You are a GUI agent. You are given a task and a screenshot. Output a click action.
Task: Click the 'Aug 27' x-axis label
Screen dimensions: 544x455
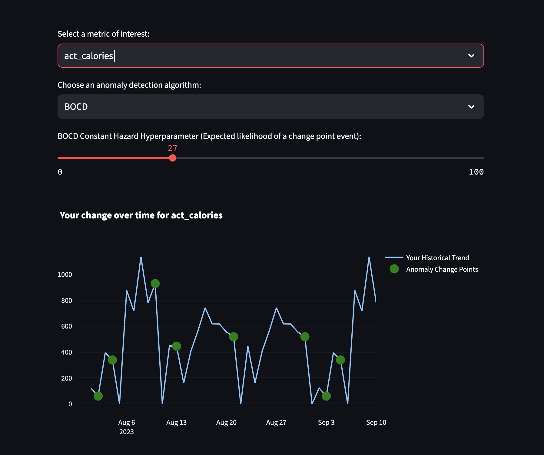pos(276,422)
